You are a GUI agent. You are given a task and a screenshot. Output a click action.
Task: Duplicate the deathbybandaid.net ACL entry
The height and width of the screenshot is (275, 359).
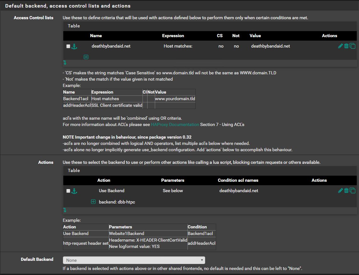click(x=353, y=46)
